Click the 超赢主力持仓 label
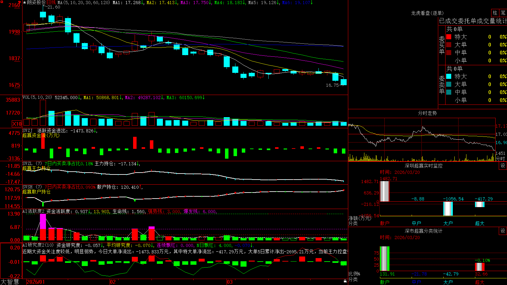The width and height of the screenshot is (507, 285). (x=36, y=168)
